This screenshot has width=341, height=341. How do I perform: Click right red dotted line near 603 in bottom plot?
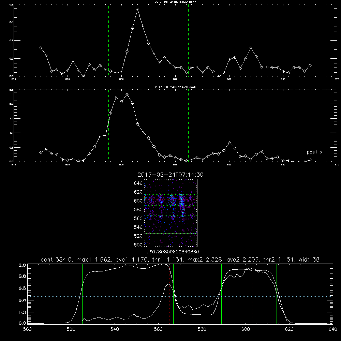252,294
